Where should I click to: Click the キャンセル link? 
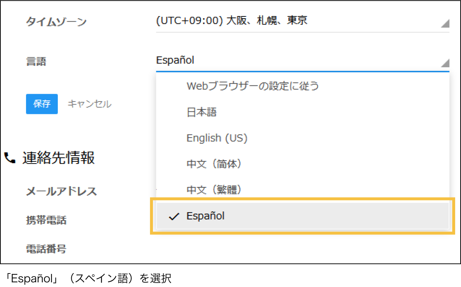coord(89,104)
